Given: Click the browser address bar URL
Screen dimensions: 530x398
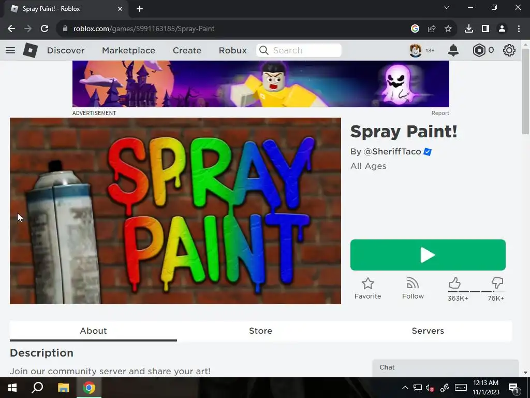Looking at the screenshot, I should [x=144, y=29].
